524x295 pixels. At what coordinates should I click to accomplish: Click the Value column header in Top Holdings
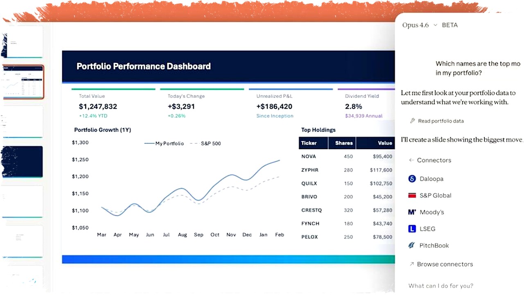point(385,143)
